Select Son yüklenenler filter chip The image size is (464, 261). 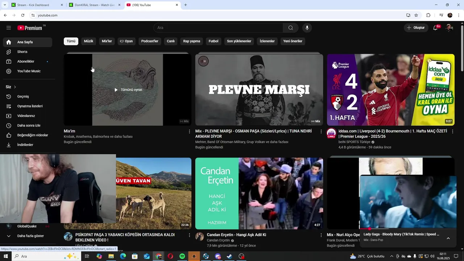click(x=239, y=41)
